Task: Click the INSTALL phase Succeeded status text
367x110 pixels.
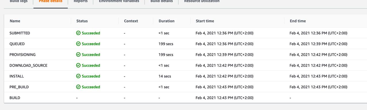Action: click(x=91, y=76)
